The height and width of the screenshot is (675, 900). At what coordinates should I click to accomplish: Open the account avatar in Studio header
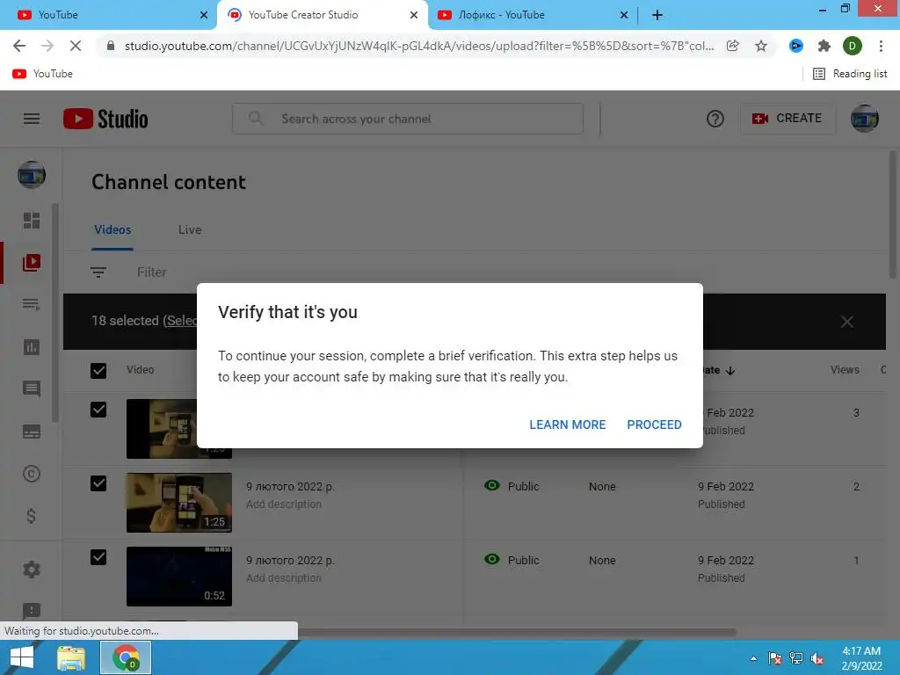coord(865,119)
